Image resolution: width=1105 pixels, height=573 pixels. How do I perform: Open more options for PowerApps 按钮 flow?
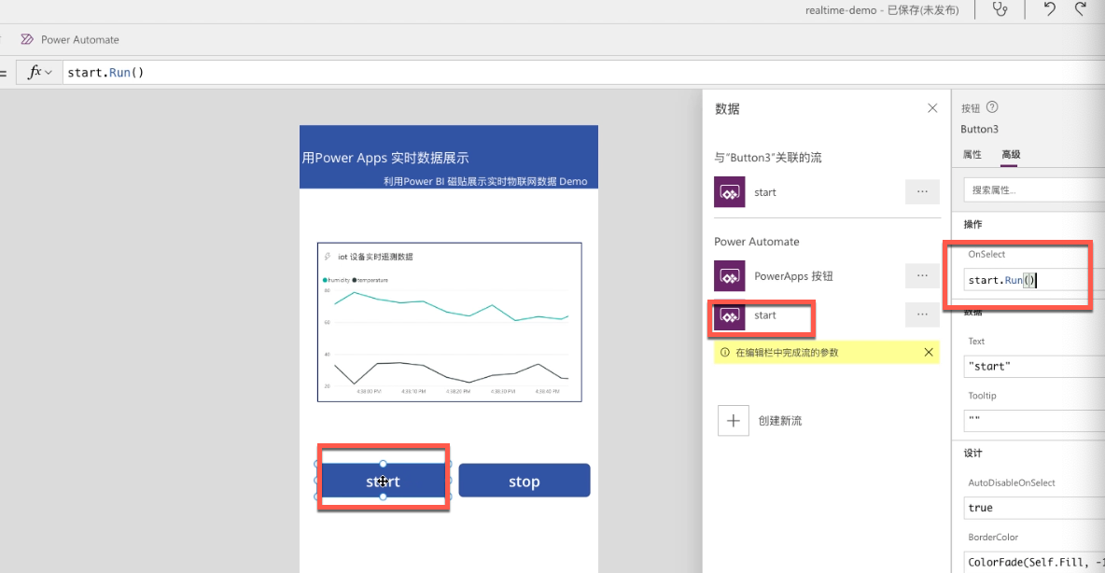click(x=922, y=275)
